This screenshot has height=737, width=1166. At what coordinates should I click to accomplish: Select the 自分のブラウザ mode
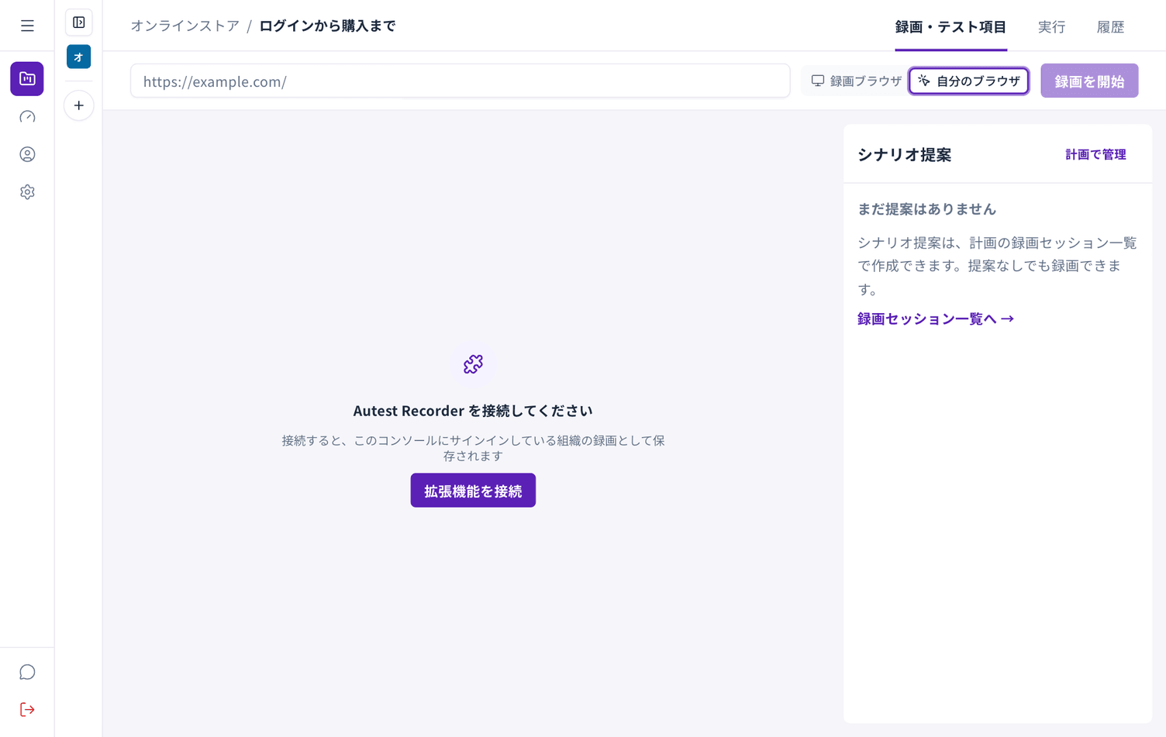point(969,81)
